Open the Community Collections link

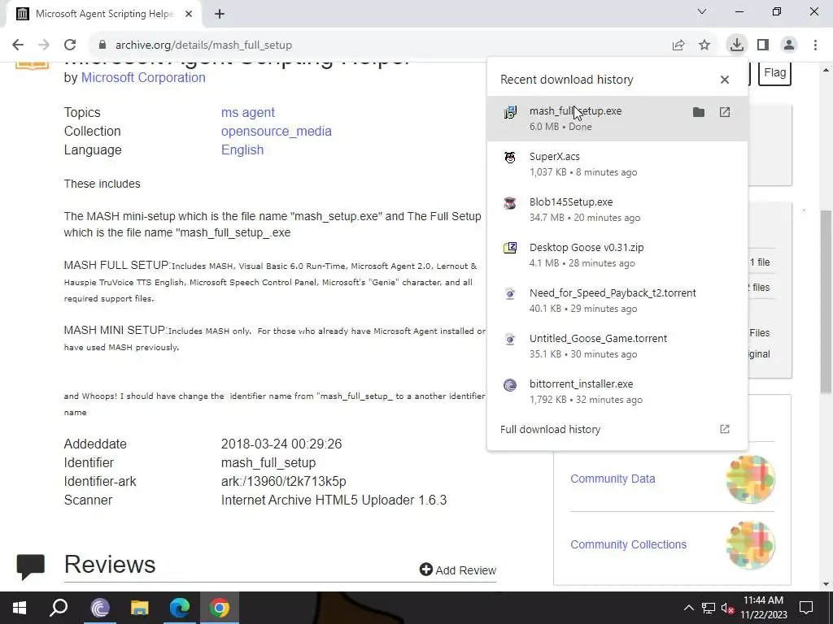[x=629, y=544]
